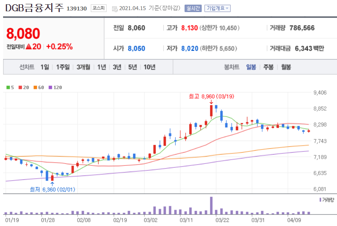Select the 5년 line chart period

[x=133, y=67]
